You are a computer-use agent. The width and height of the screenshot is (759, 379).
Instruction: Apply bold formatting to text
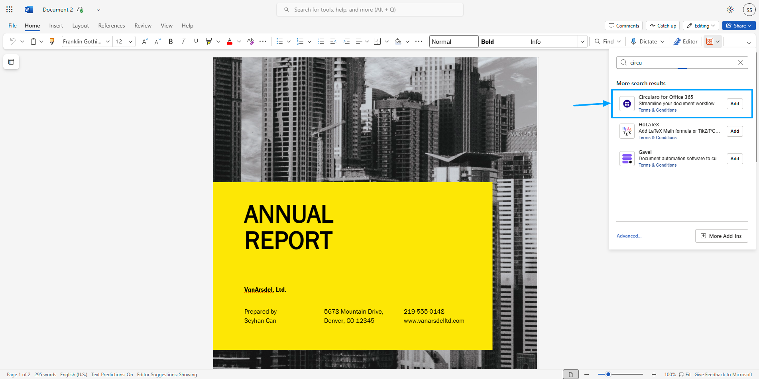[170, 41]
